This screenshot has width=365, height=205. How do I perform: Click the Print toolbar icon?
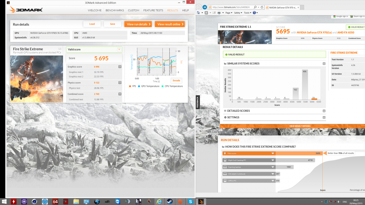(219, 13)
